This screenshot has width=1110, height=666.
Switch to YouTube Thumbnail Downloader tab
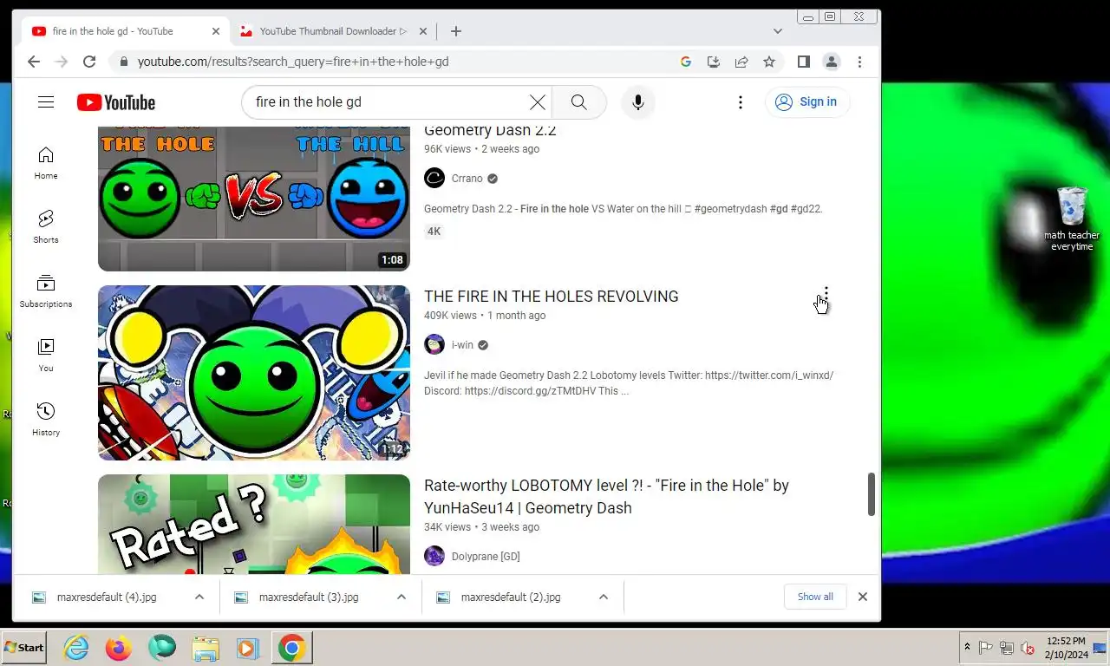pyautogui.click(x=333, y=31)
